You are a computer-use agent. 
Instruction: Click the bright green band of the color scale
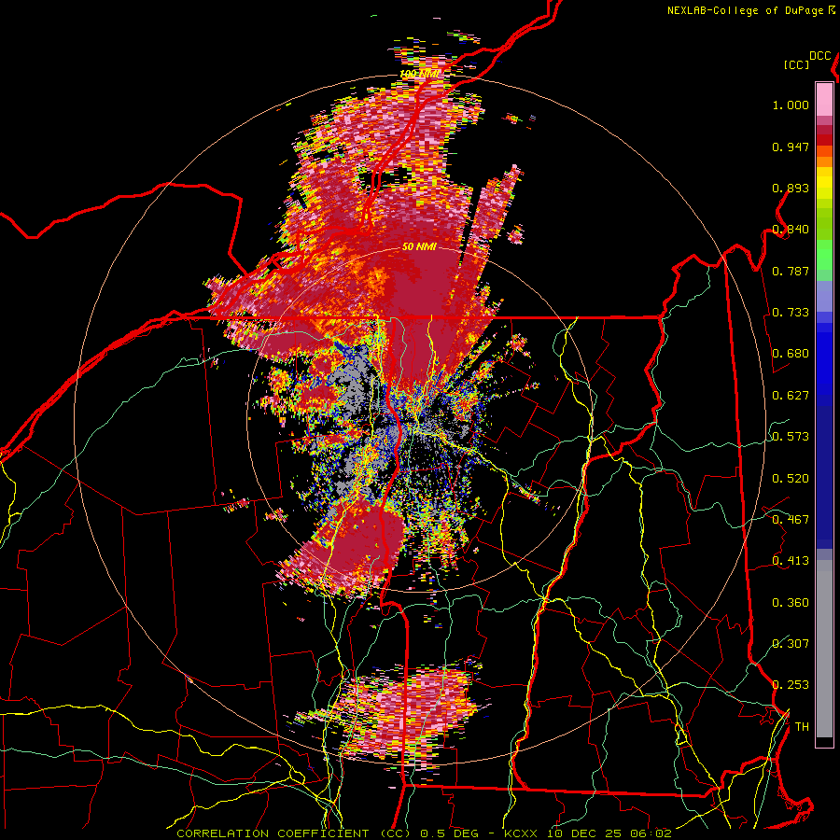tap(824, 255)
